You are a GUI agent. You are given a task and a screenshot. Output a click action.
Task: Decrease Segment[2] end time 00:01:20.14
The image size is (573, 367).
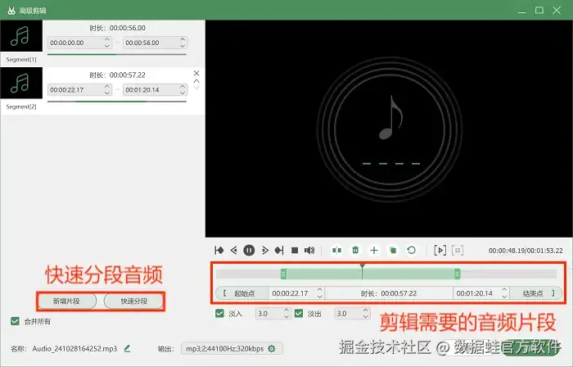click(183, 93)
